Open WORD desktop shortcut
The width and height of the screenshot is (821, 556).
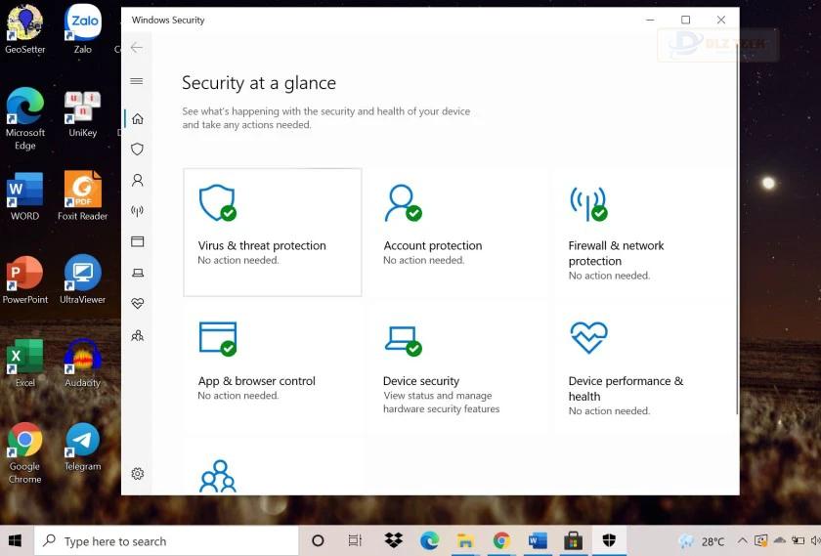24,196
